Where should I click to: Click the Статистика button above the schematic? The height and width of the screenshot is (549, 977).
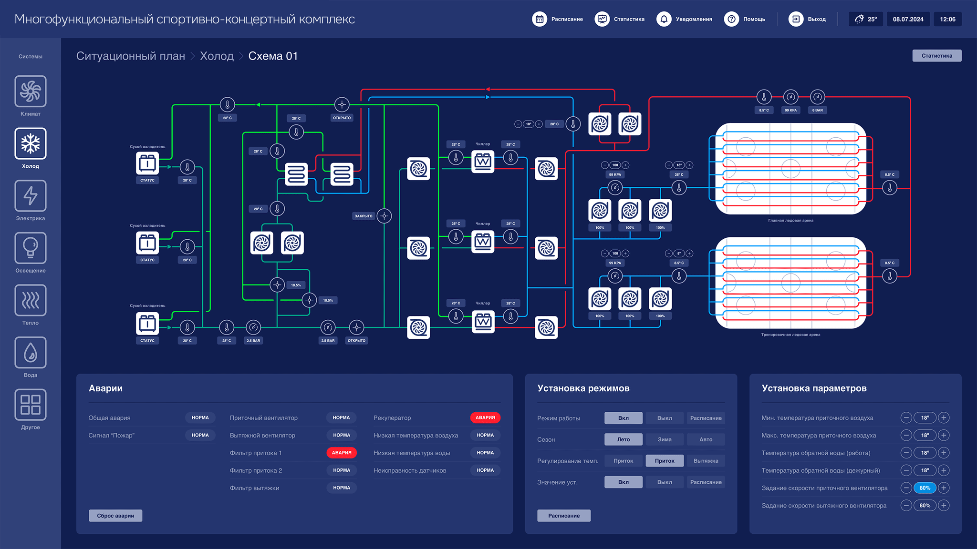936,55
